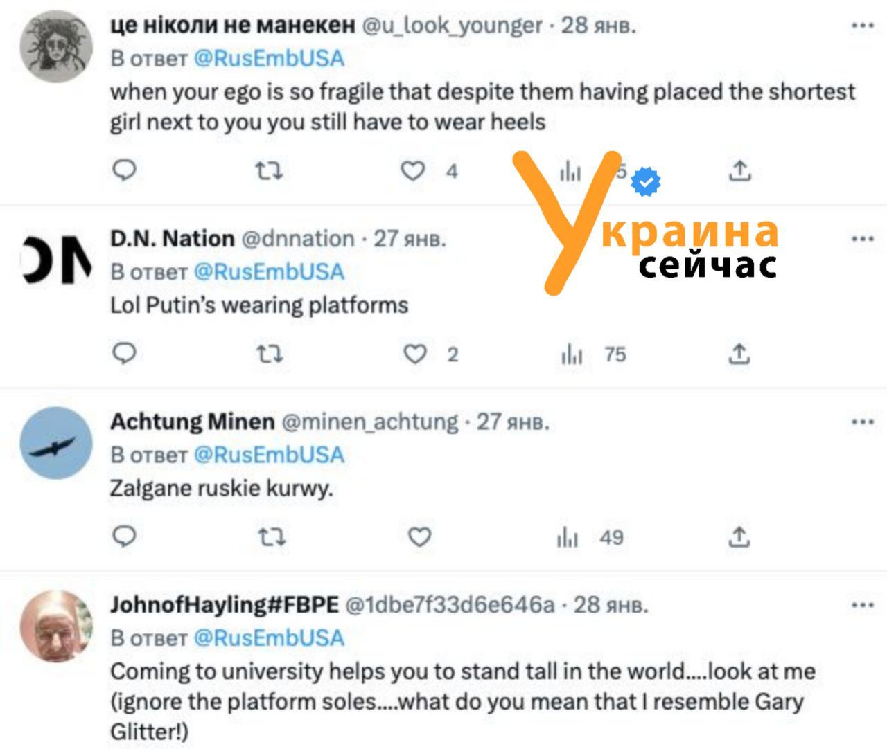Open Achtung Minen's bird avatar
Viewport: 887px width, 749px height.
tap(55, 444)
